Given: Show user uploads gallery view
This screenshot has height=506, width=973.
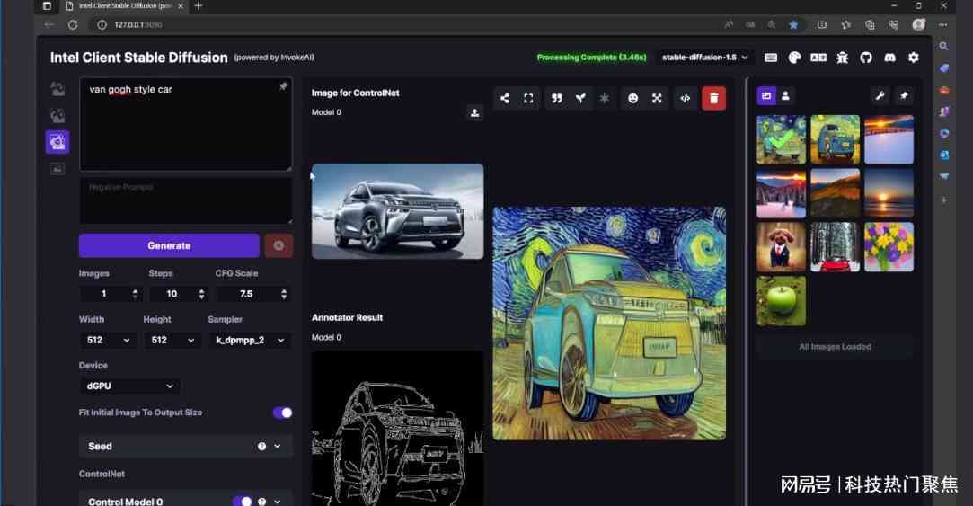Looking at the screenshot, I should (x=785, y=95).
